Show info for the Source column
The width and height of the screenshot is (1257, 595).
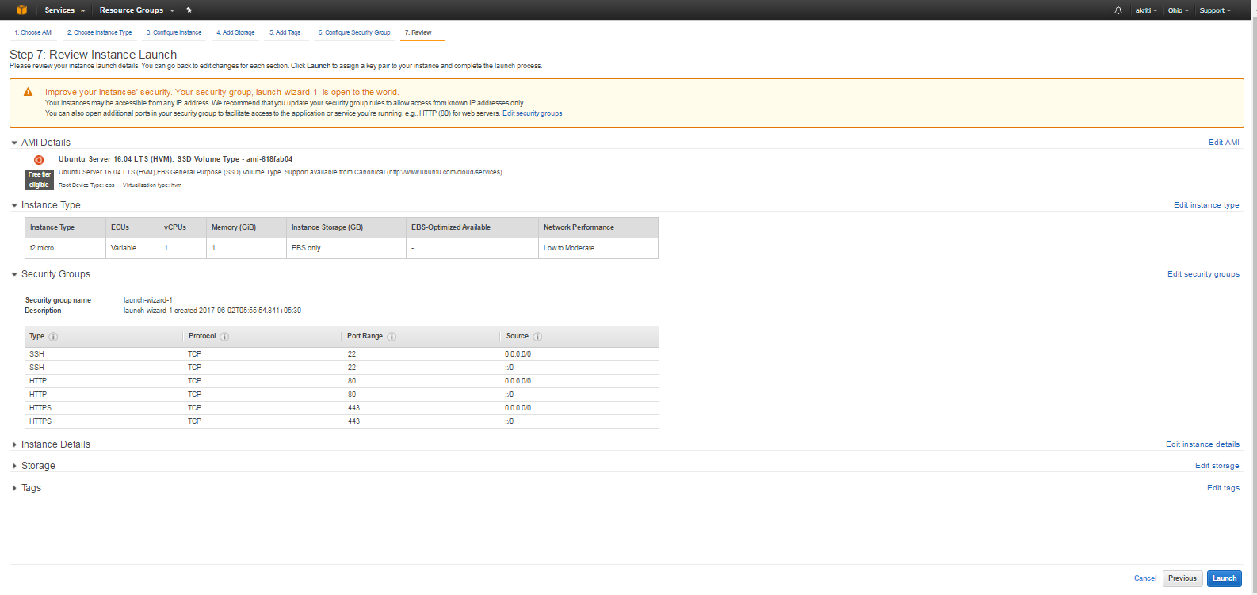(537, 337)
